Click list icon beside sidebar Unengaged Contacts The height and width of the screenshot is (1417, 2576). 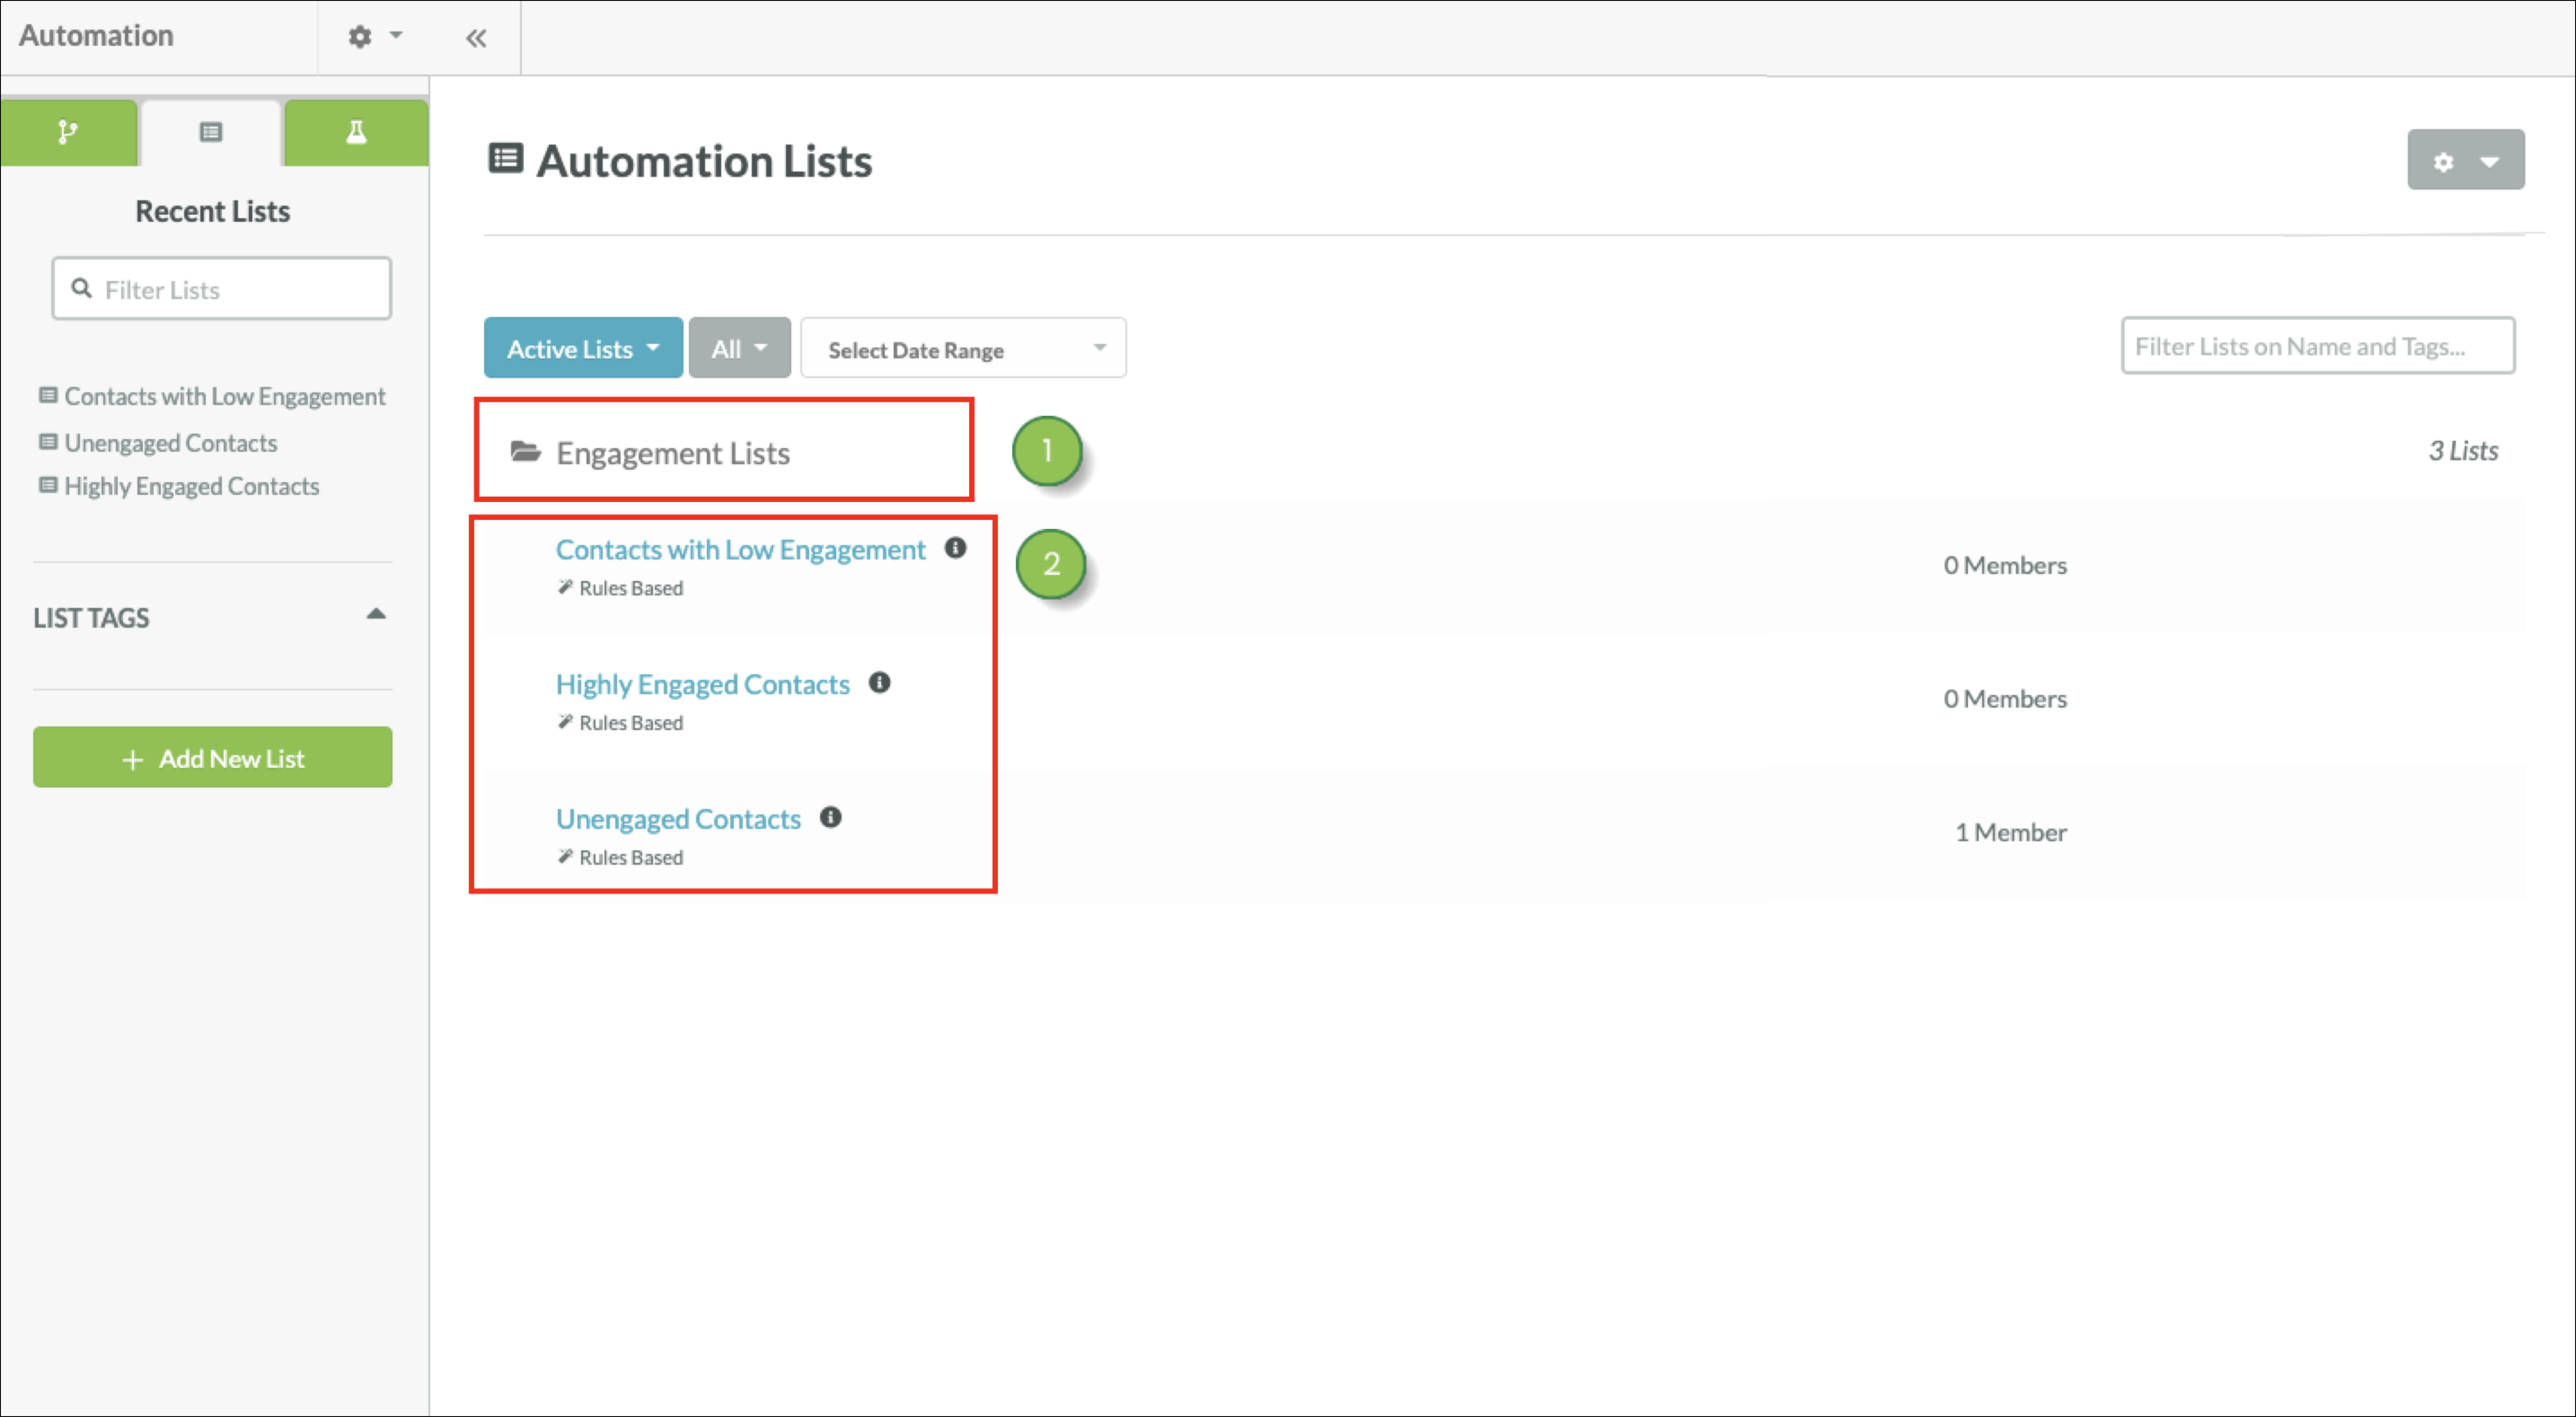48,441
